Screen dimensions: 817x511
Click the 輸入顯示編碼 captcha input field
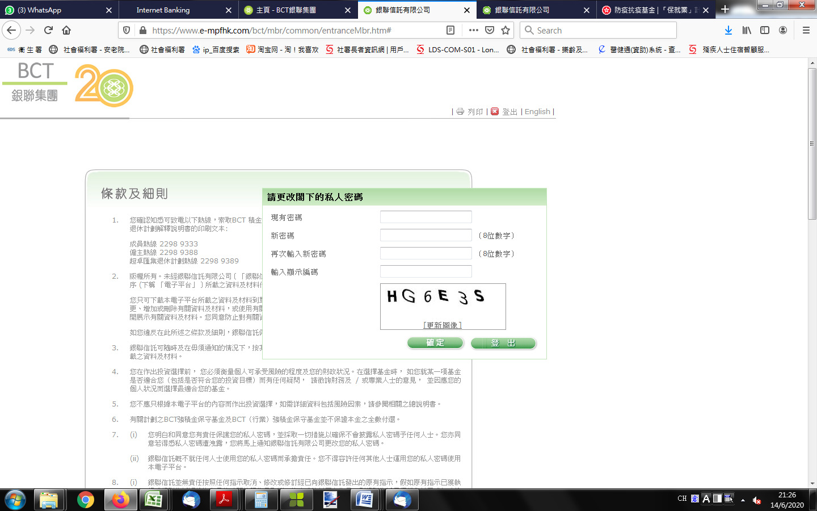(426, 271)
